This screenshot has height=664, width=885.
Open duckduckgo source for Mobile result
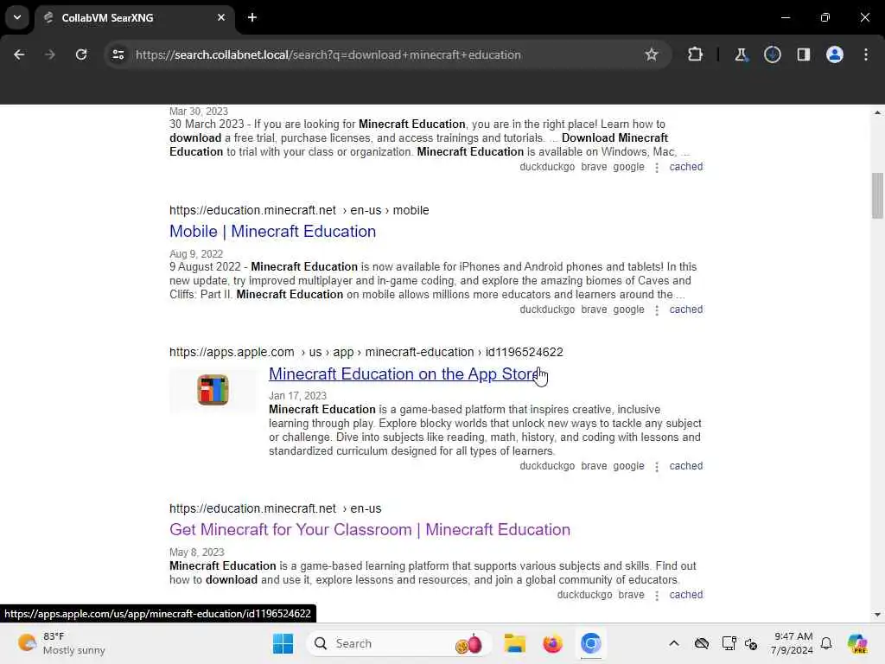(x=547, y=310)
